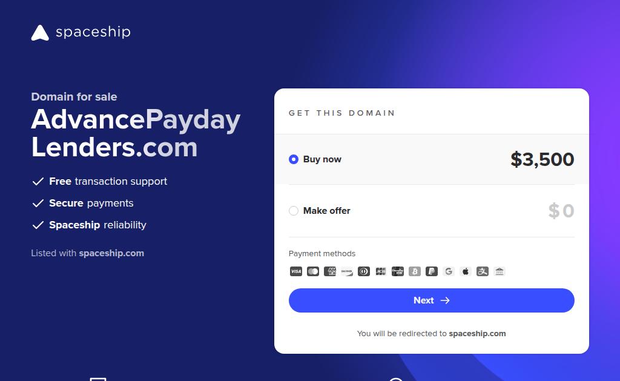The height and width of the screenshot is (381, 620).
Task: Click the JCB payment icon
Action: point(381,271)
